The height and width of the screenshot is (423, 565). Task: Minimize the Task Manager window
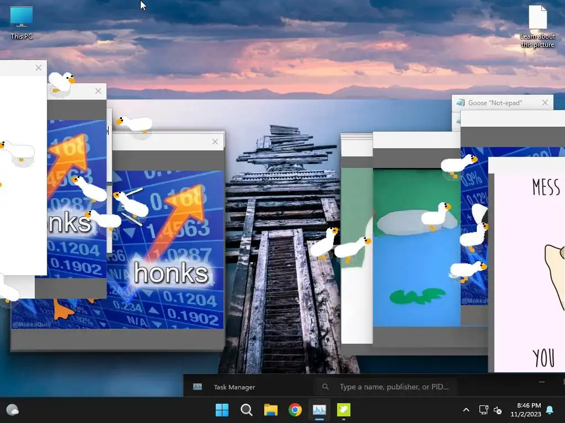542,382
